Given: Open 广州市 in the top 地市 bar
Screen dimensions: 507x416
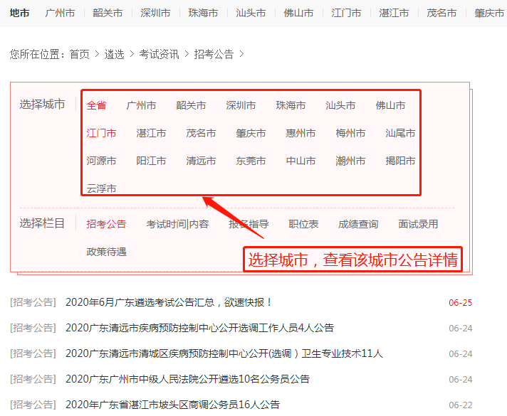Looking at the screenshot, I should coord(60,13).
